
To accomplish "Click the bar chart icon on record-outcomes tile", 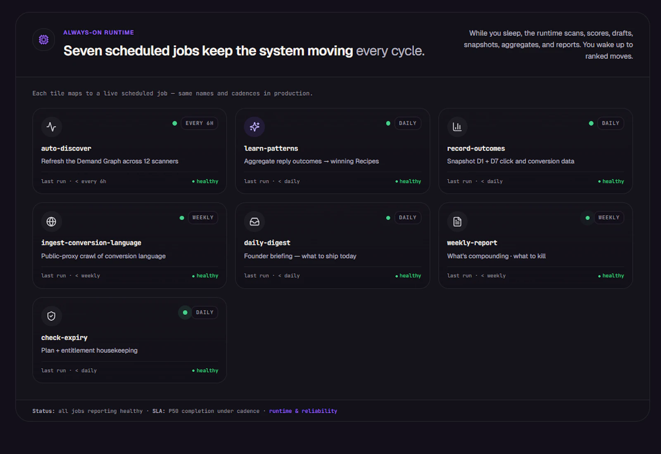I will point(457,127).
